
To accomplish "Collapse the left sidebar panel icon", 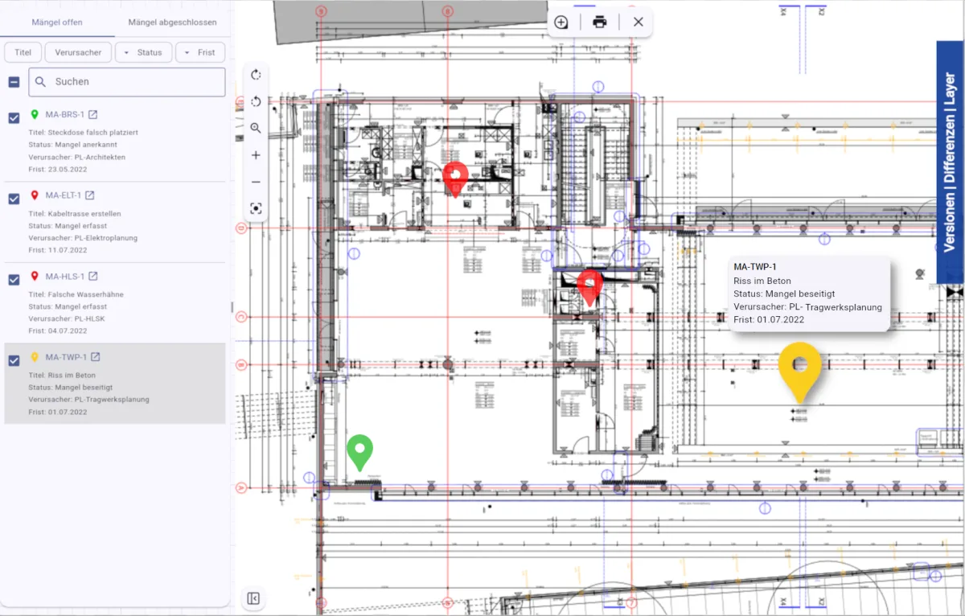I will tap(253, 598).
